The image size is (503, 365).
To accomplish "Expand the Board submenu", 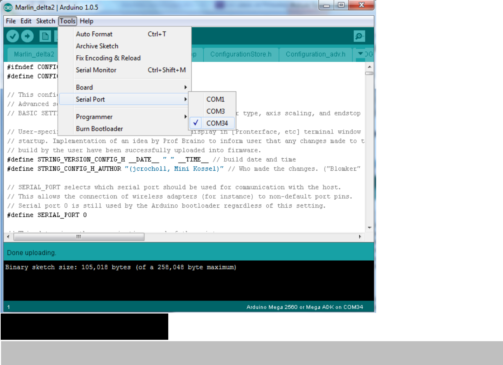I will point(125,87).
